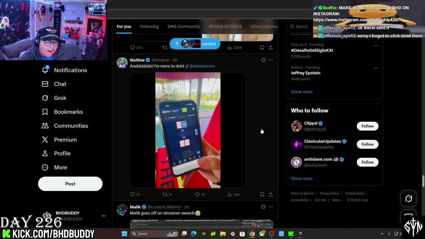
Task: Open the @rainbetcom mention link
Action: 202,66
